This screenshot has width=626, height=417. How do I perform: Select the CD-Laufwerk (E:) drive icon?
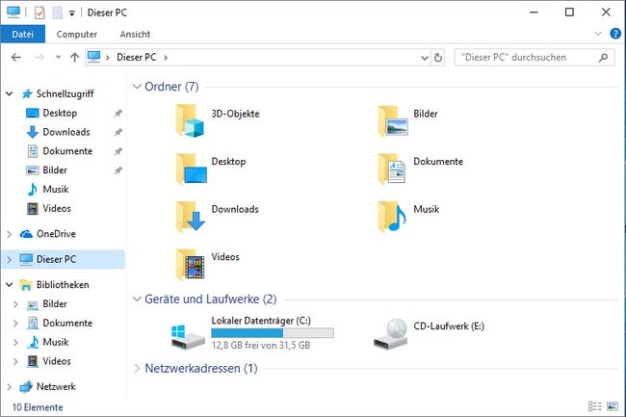[x=390, y=334]
